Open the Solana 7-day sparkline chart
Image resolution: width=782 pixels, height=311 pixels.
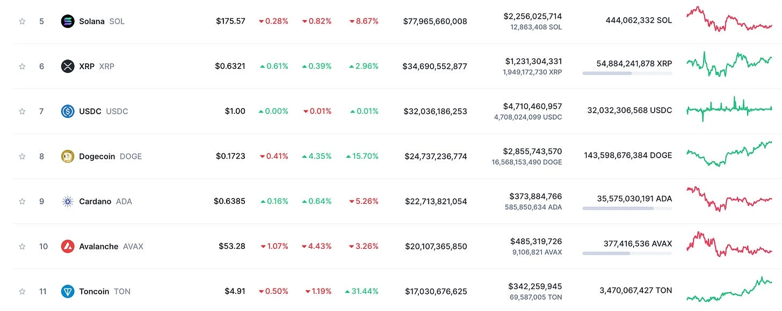pyautogui.click(x=729, y=19)
